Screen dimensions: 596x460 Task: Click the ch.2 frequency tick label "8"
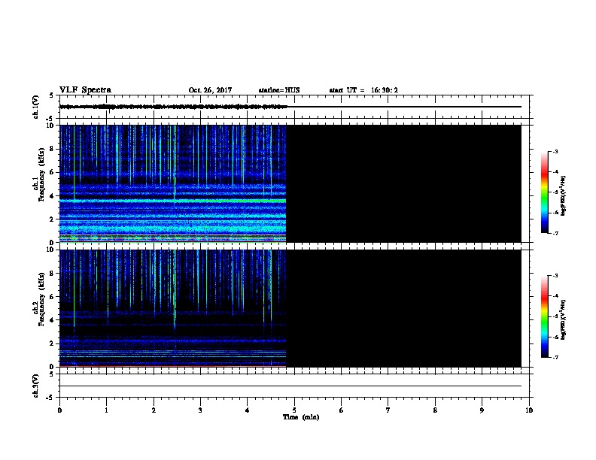click(52, 274)
